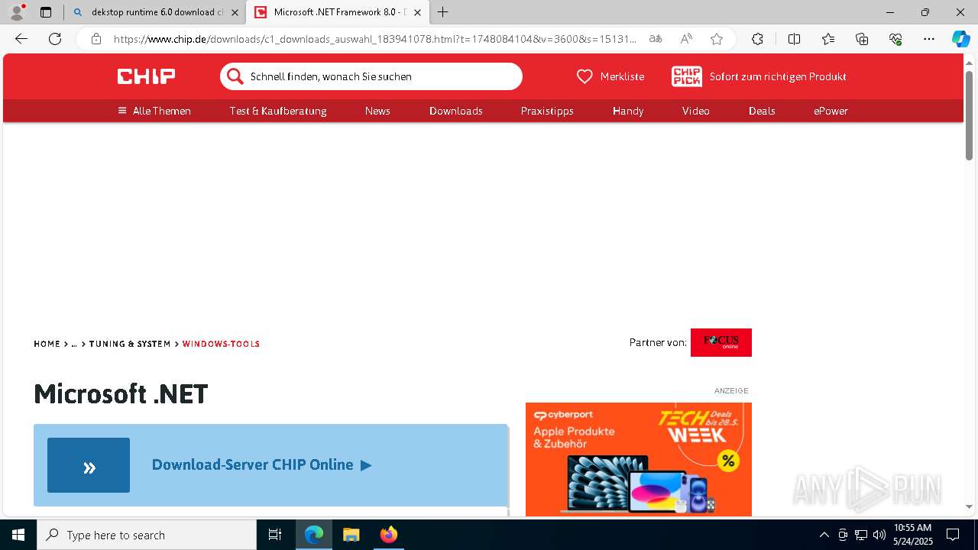This screenshot has width=978, height=550.
Task: Toggle Split screen icon
Action: 794,39
